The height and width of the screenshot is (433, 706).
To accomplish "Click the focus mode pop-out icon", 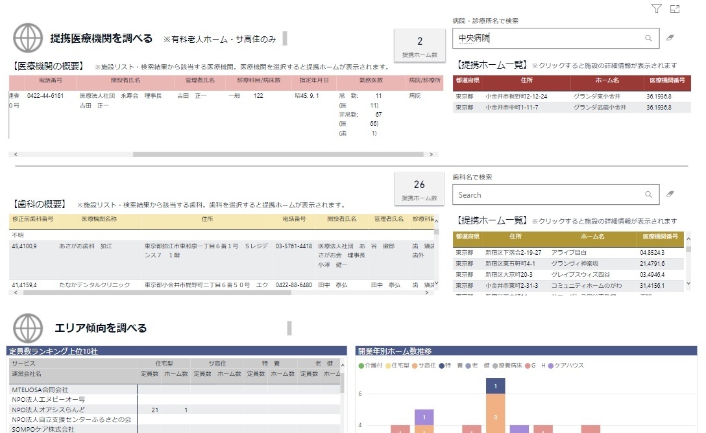I will pyautogui.click(x=675, y=9).
